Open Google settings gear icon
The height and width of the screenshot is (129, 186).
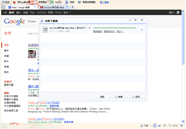click(178, 12)
